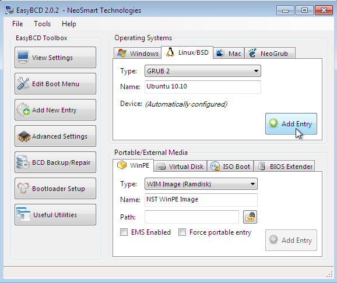This screenshot has height=283, width=337.
Task: Open View Settings from the toolbox
Action: pyautogui.click(x=55, y=58)
